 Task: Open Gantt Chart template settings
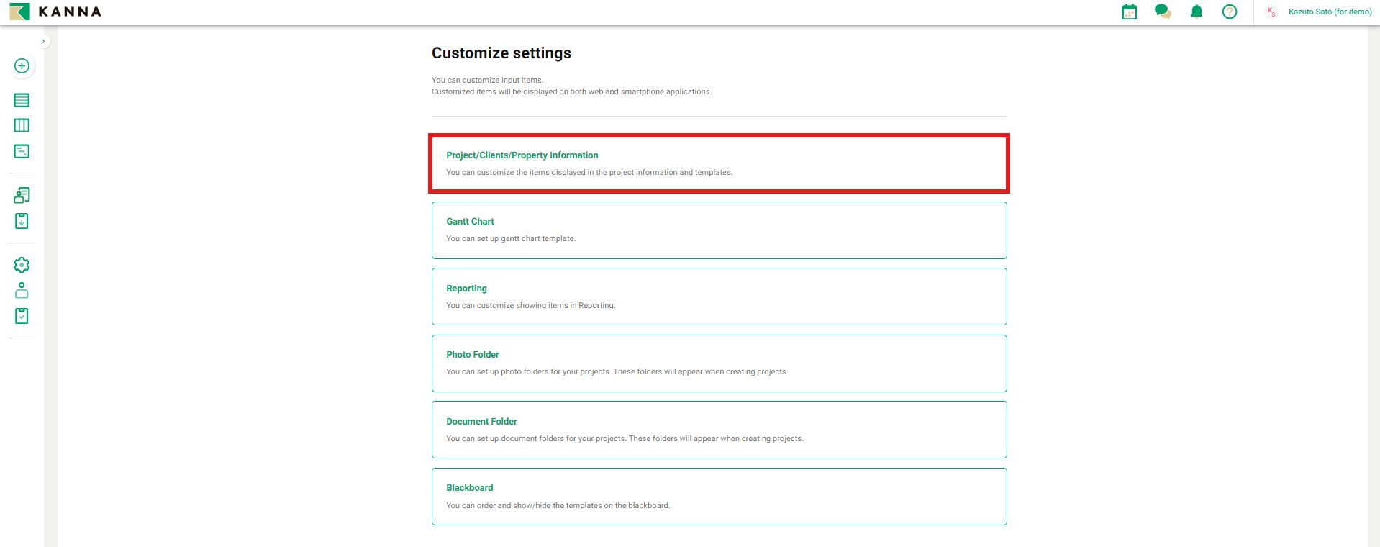(x=719, y=230)
